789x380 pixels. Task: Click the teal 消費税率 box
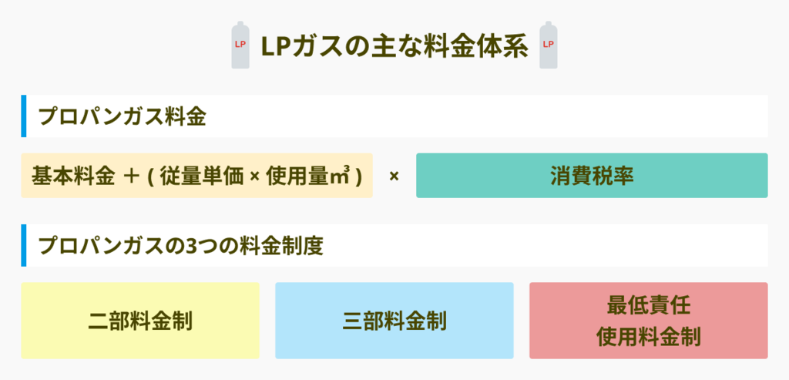(591, 175)
